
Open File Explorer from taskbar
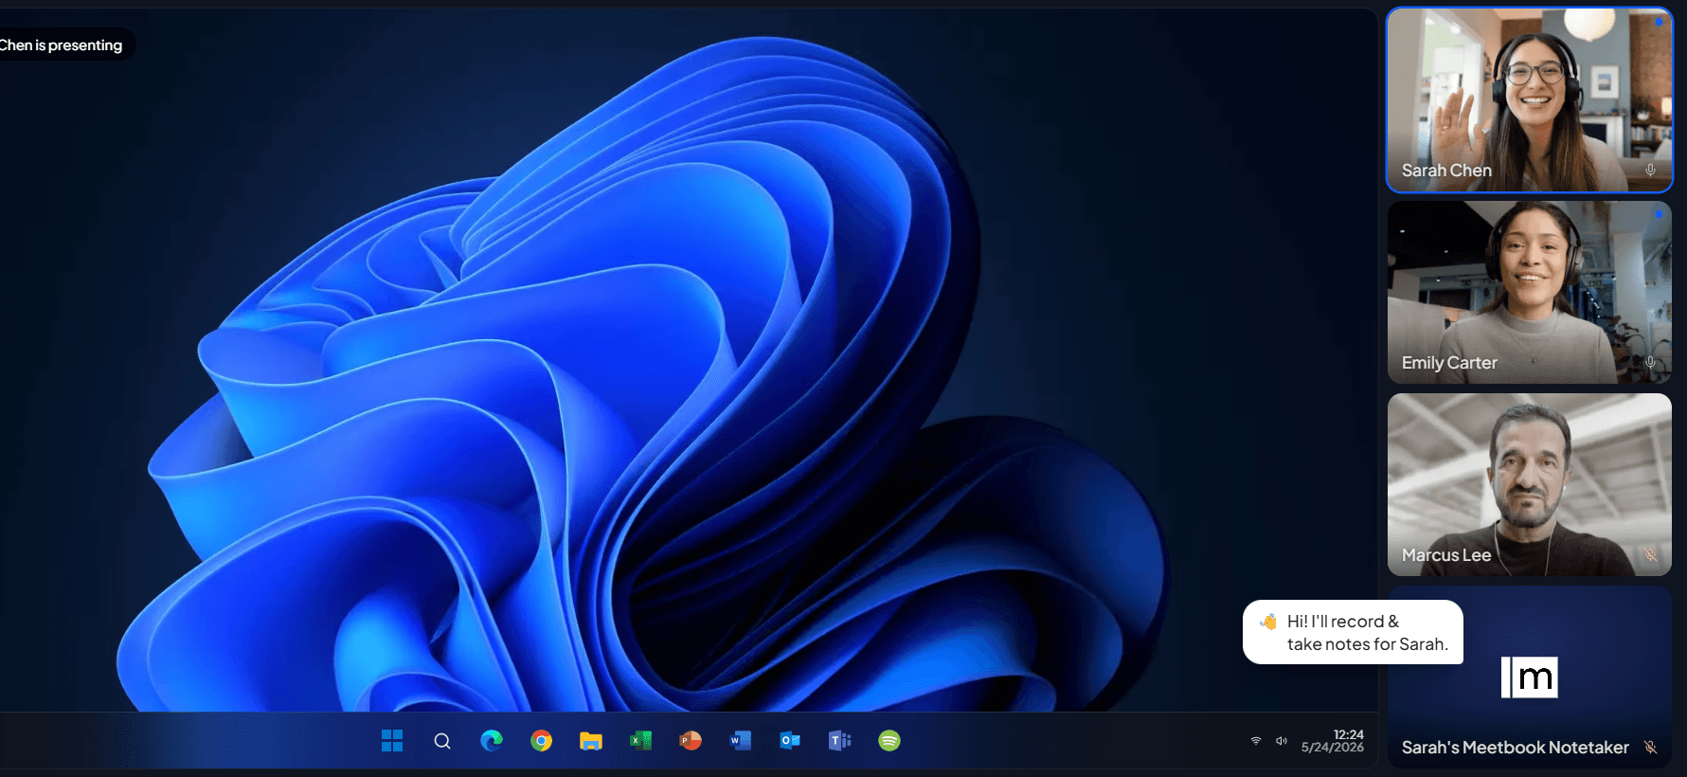tap(591, 741)
